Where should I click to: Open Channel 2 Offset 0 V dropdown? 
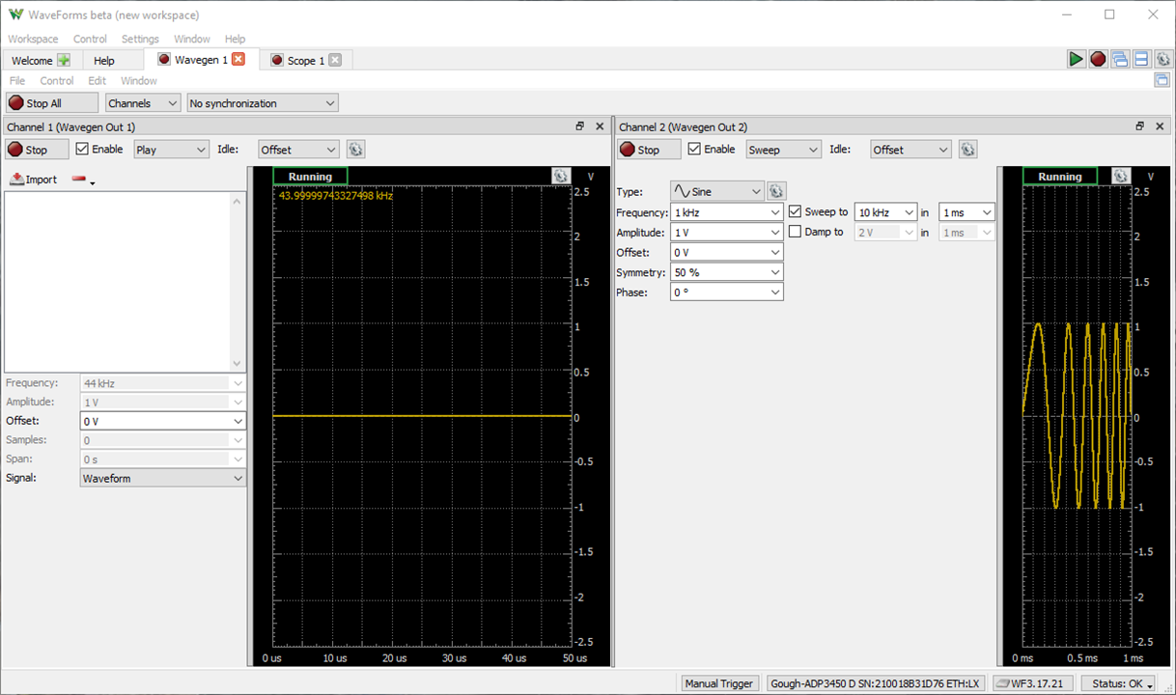[727, 253]
